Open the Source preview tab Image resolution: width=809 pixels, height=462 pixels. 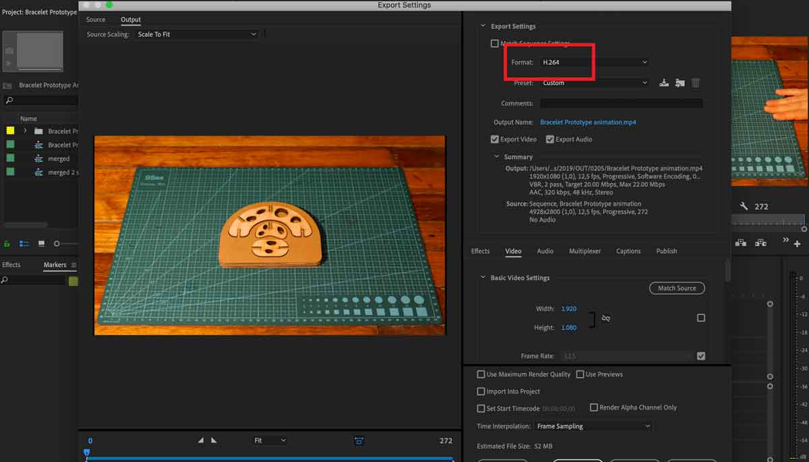tap(96, 20)
